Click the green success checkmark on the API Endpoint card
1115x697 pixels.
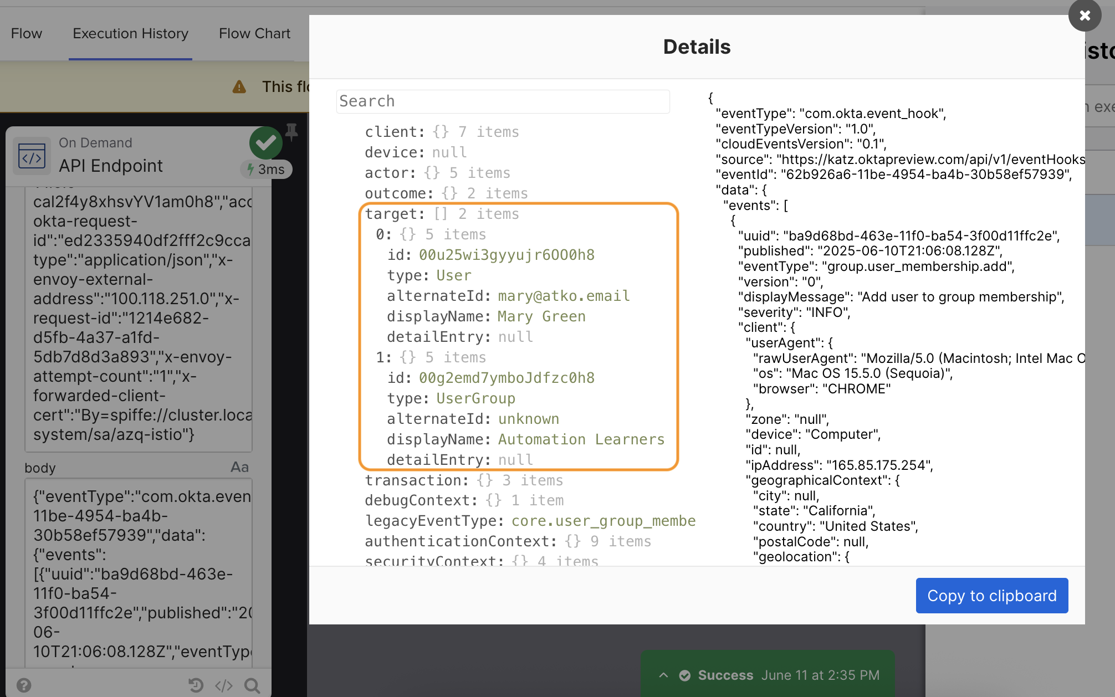[x=266, y=143]
